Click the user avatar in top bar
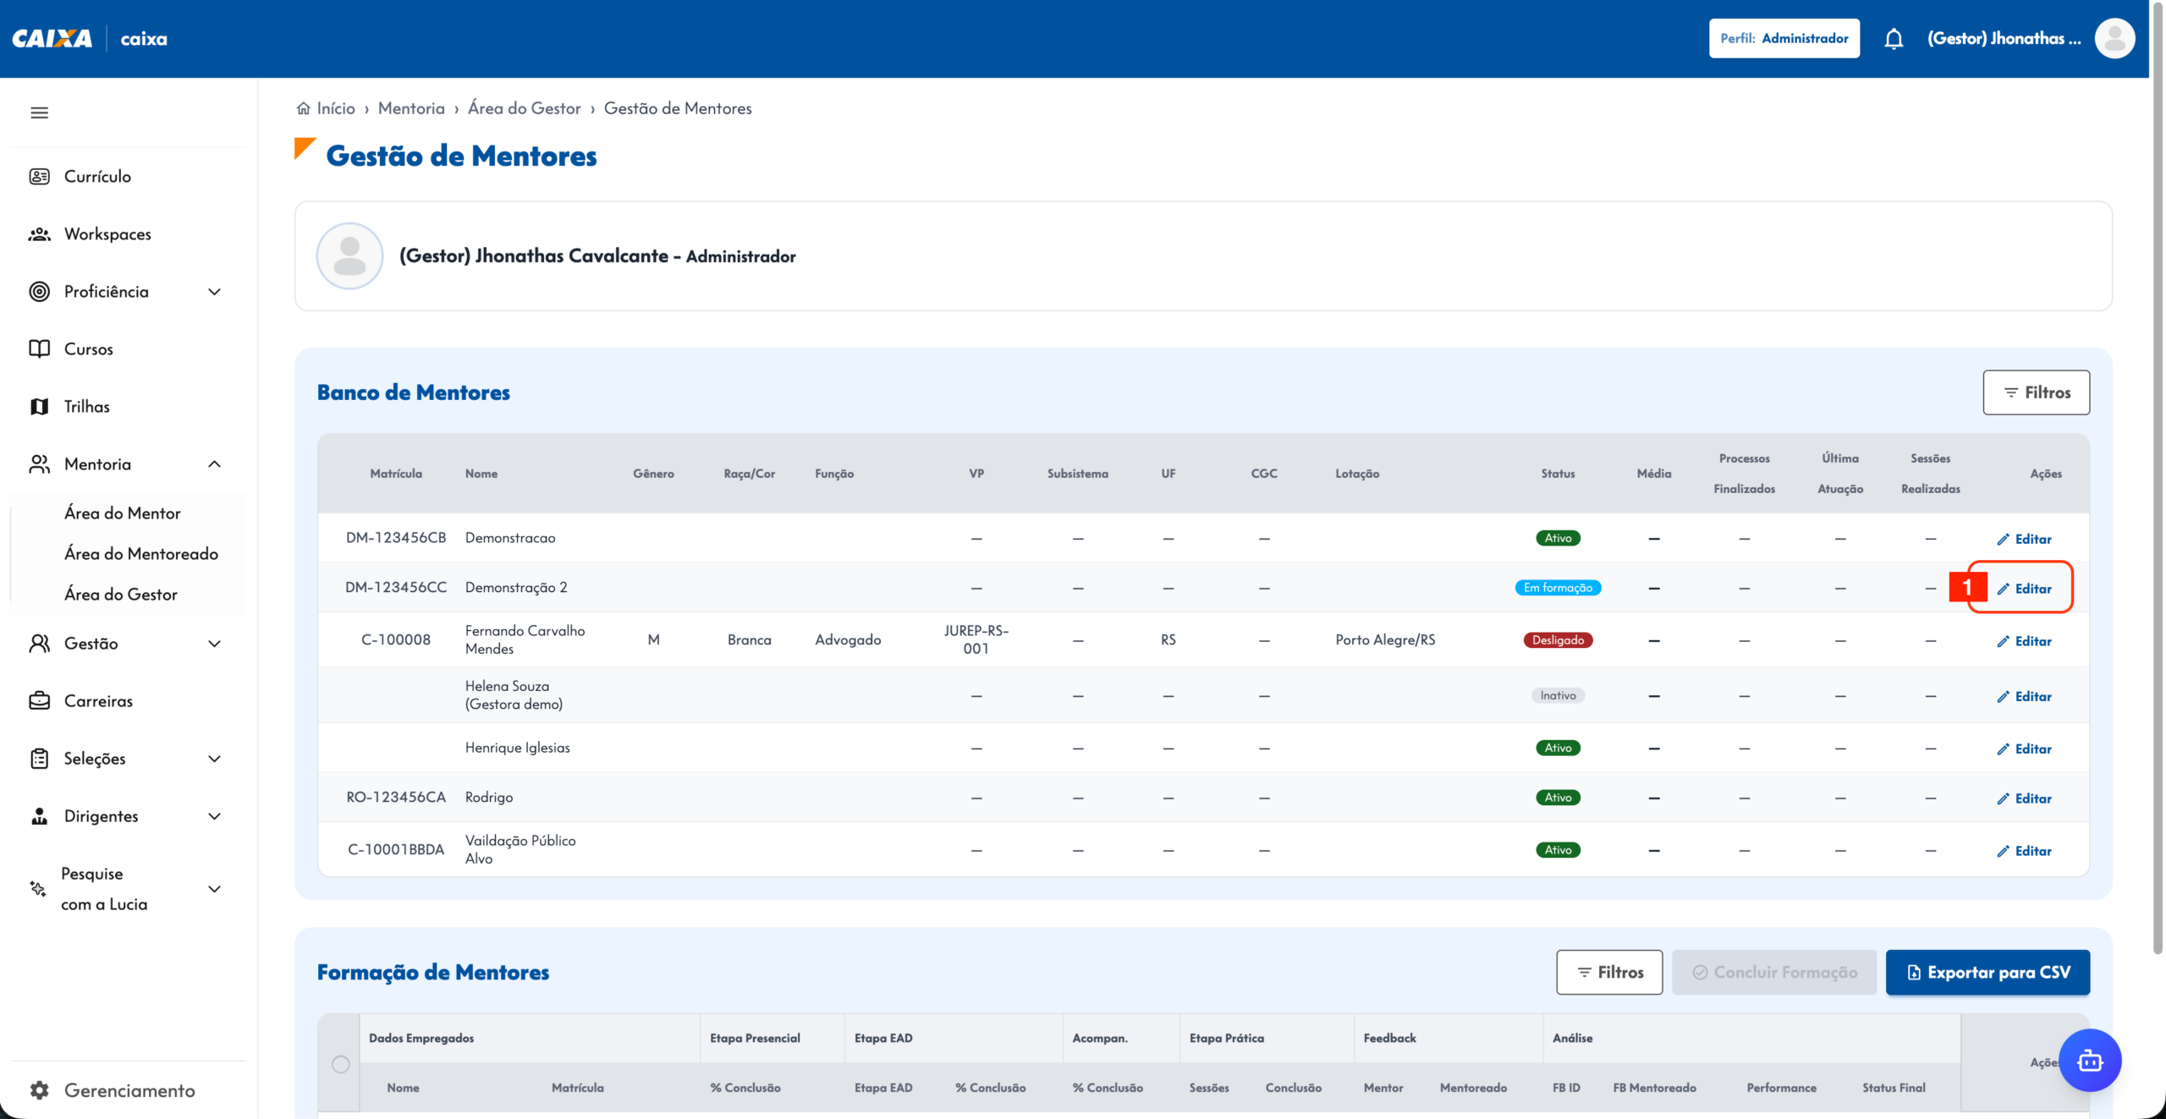The image size is (2166, 1119). click(2114, 38)
